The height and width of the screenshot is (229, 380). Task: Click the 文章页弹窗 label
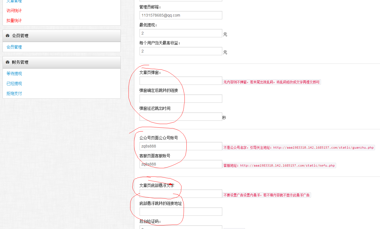click(150, 72)
